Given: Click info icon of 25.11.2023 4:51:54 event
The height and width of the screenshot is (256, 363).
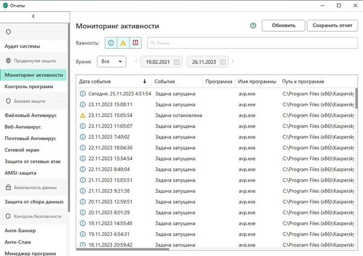Looking at the screenshot, I should pos(83,94).
